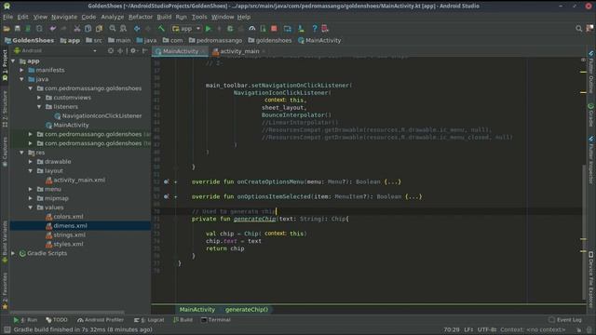This screenshot has width=596, height=335.
Task: Toggle the Gradle side panel
Action: tap(591, 115)
